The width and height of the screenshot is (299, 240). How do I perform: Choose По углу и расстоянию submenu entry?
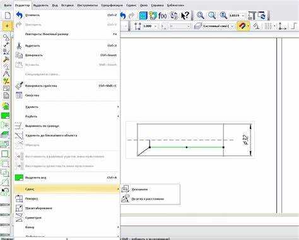click(x=150, y=199)
